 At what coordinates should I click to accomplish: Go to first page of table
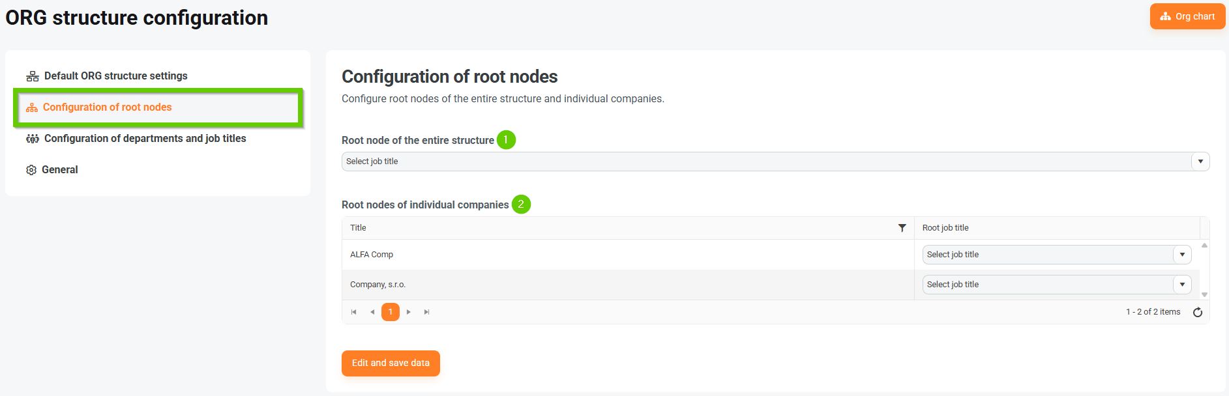(x=354, y=312)
